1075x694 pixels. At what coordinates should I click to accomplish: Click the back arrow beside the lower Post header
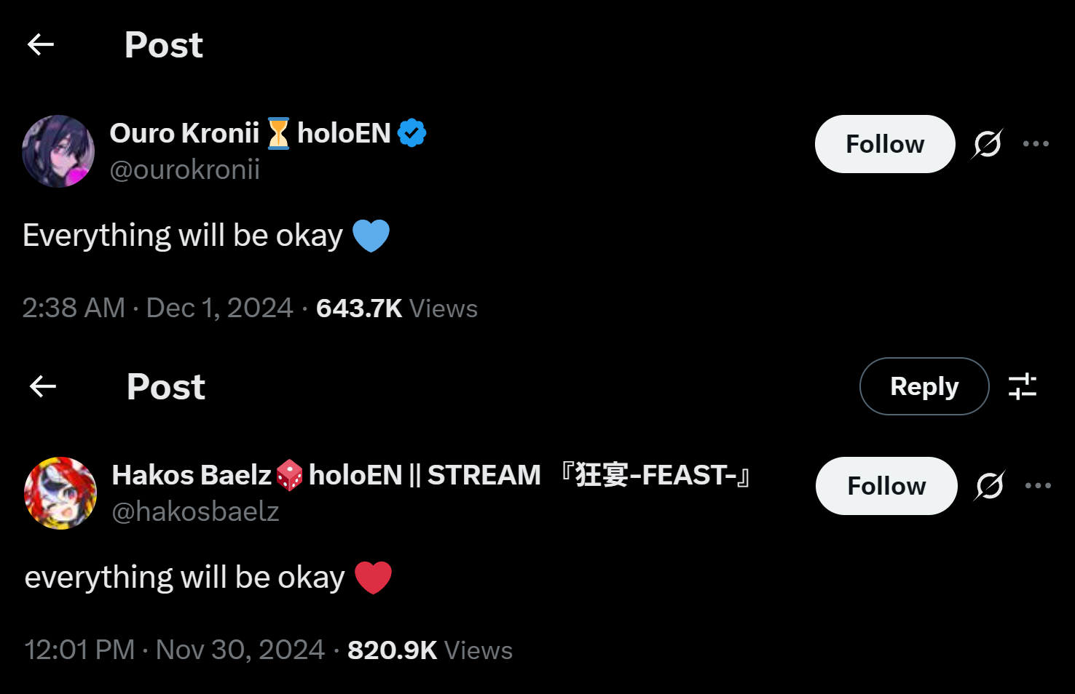point(43,386)
